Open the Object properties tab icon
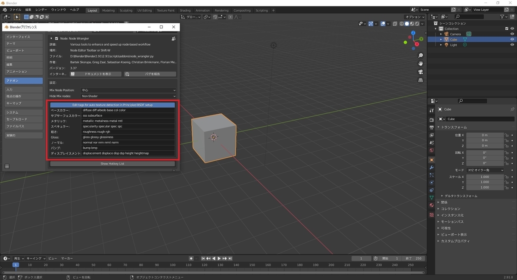 [x=432, y=160]
